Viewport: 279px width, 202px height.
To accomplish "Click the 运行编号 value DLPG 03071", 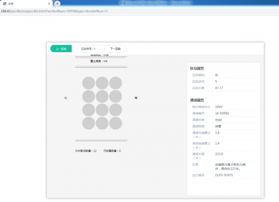I will (224, 175).
